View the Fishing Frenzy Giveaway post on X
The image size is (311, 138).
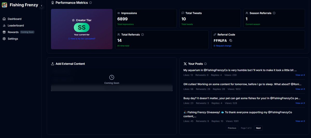click(x=300, y=121)
